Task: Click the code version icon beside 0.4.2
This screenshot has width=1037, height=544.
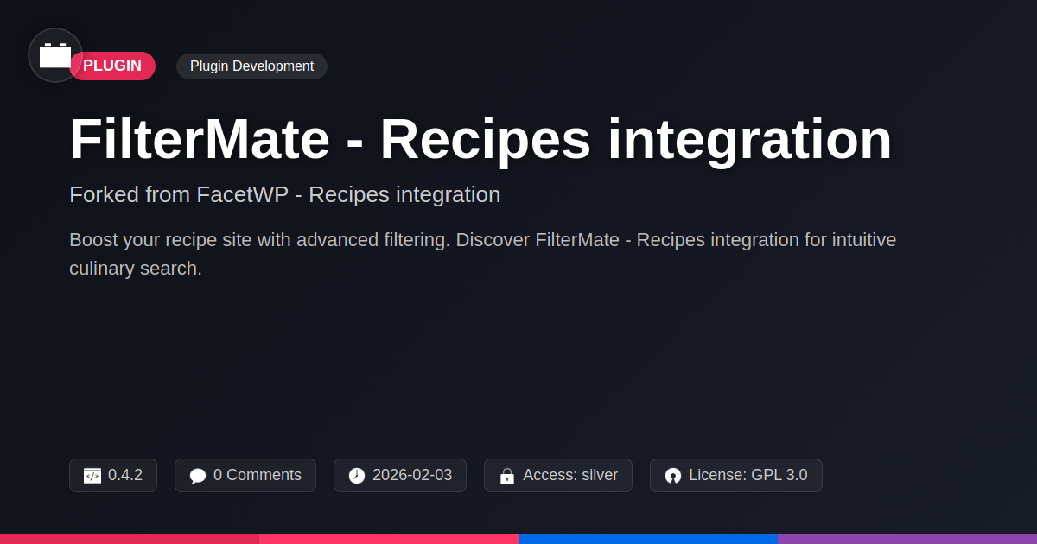Action: [92, 476]
